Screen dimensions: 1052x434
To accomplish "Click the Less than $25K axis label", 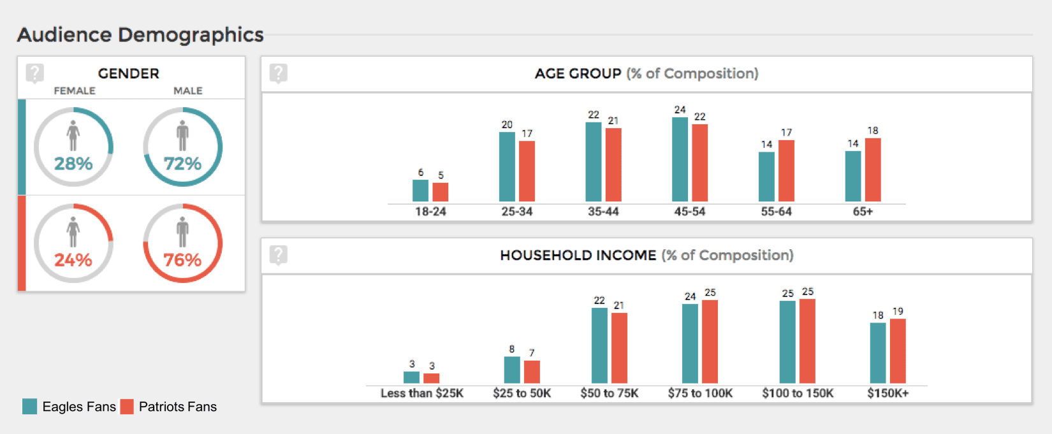I will 421,393.
